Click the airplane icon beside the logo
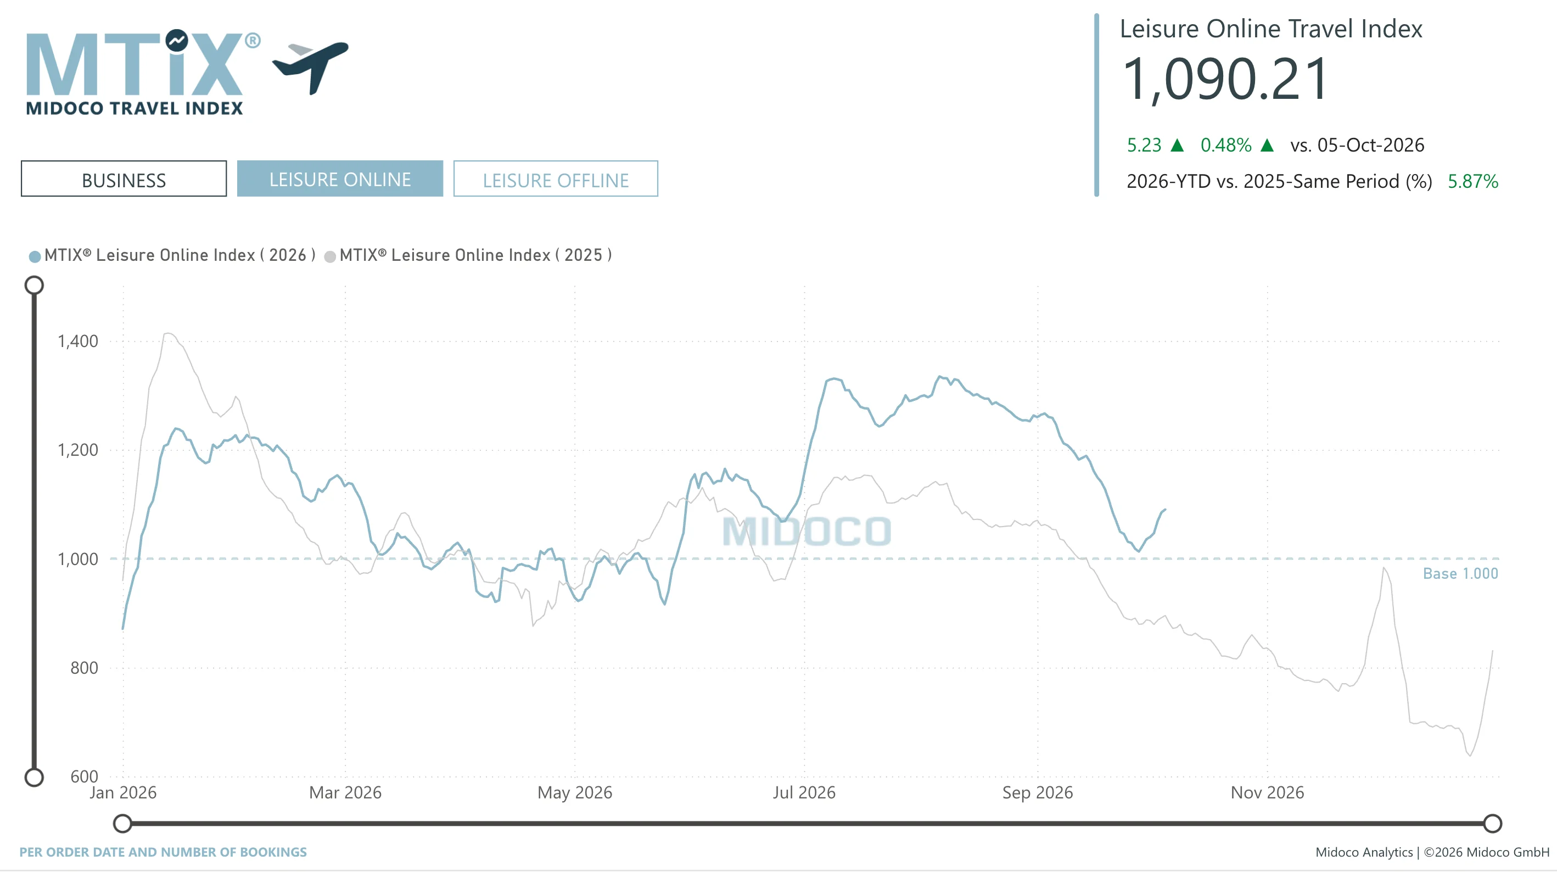The image size is (1557, 872). [x=311, y=67]
